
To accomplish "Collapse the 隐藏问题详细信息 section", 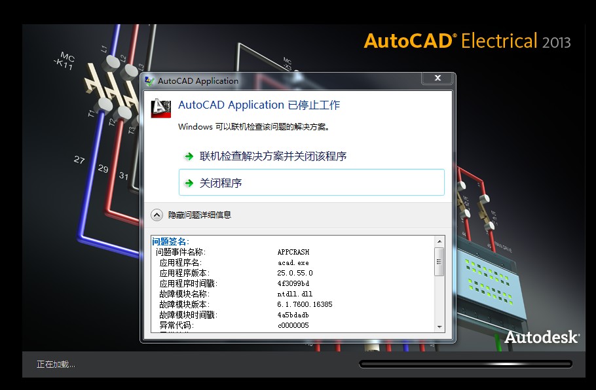I will [x=200, y=214].
